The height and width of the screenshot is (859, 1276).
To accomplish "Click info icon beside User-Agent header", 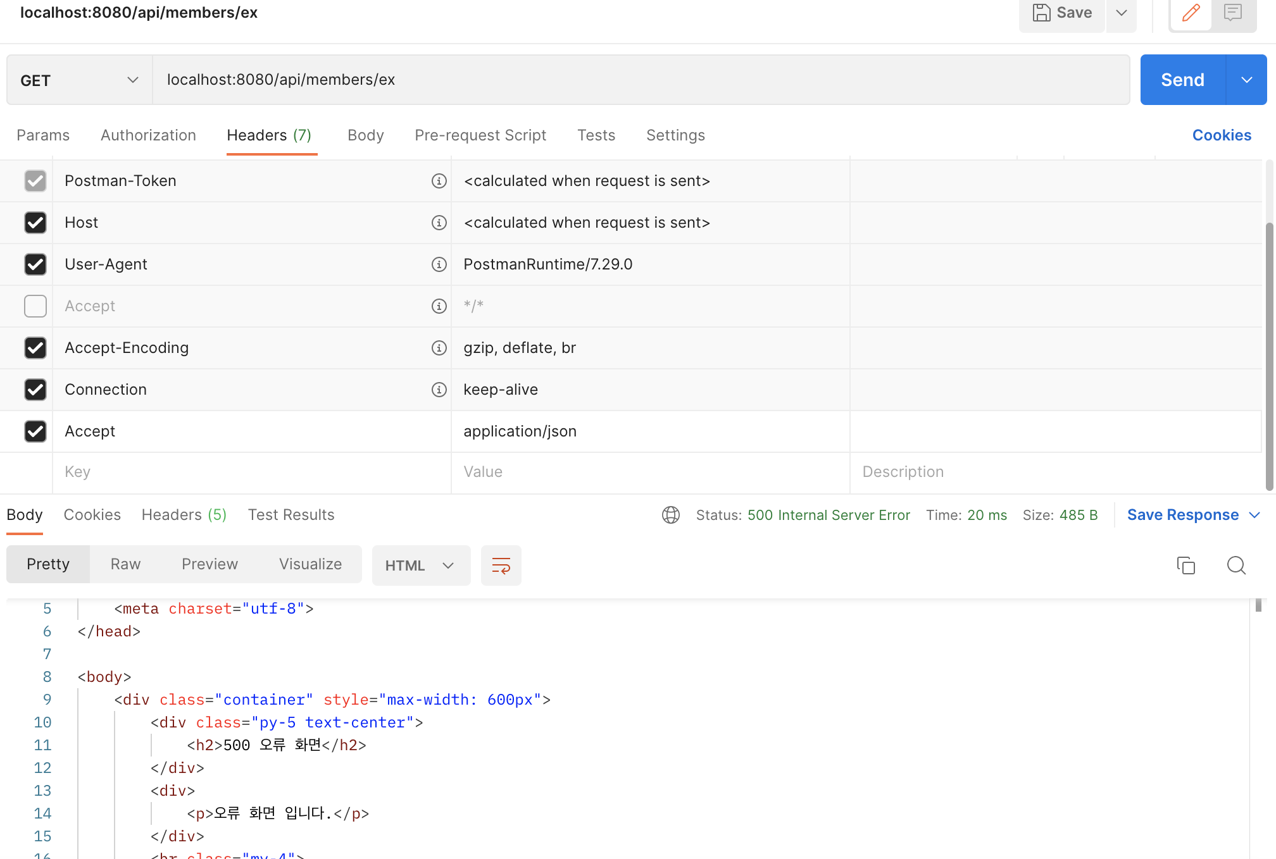I will pos(439,264).
